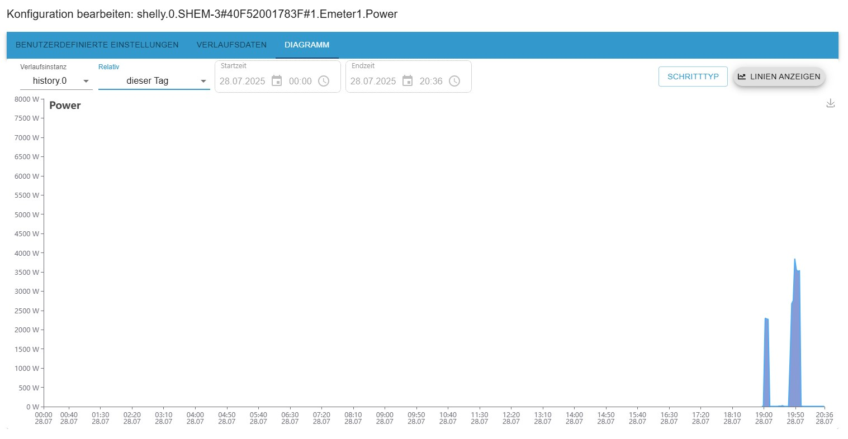The width and height of the screenshot is (848, 439).
Task: Click the 2500 W y-axis label
Action: [x=27, y=311]
